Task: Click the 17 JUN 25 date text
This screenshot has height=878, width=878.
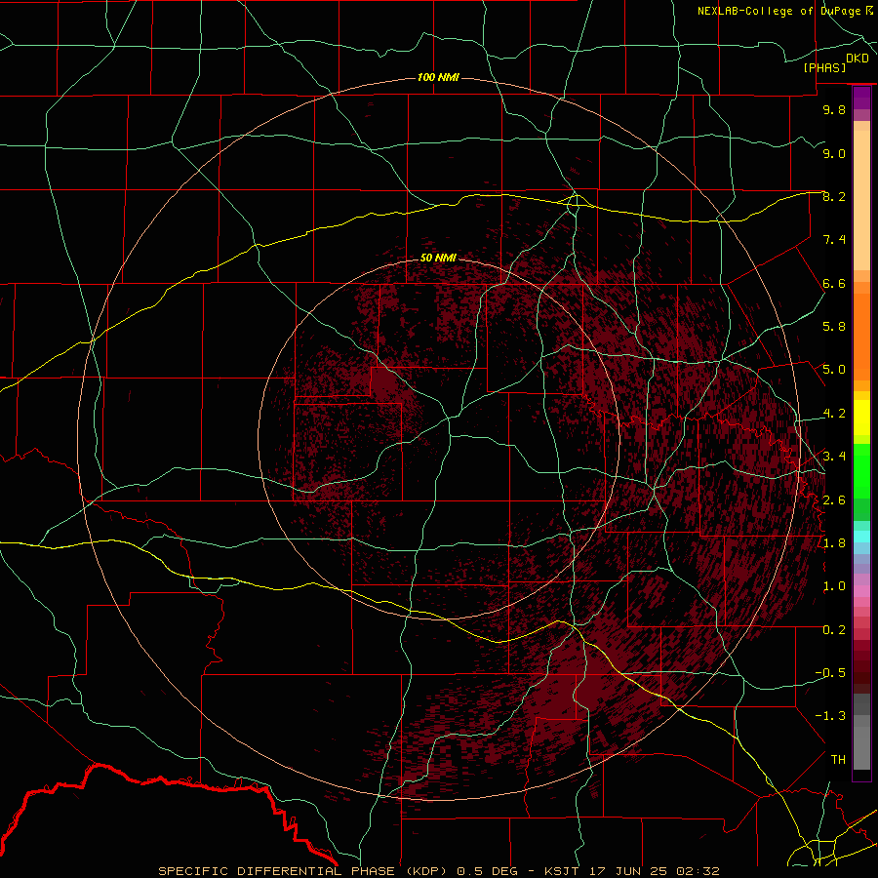Action: 625,871
